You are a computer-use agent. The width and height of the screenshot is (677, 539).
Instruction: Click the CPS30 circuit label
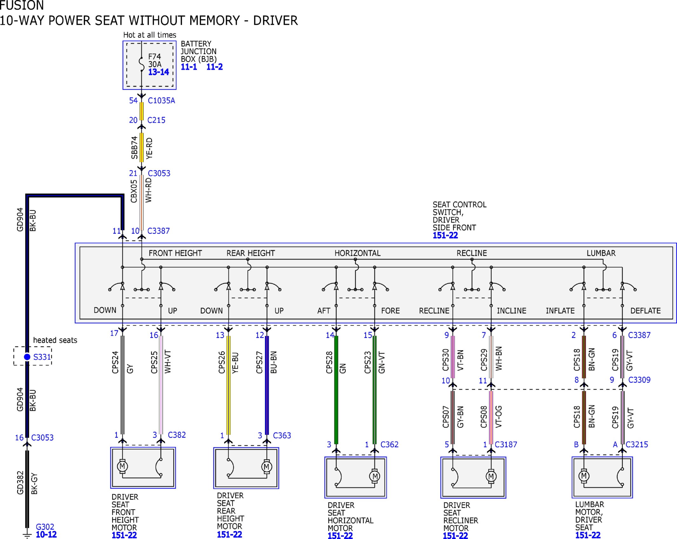[x=446, y=360]
